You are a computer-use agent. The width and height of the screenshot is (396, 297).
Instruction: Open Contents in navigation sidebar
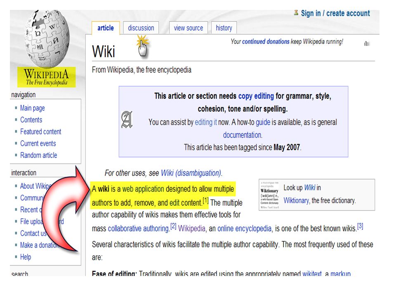[31, 120]
